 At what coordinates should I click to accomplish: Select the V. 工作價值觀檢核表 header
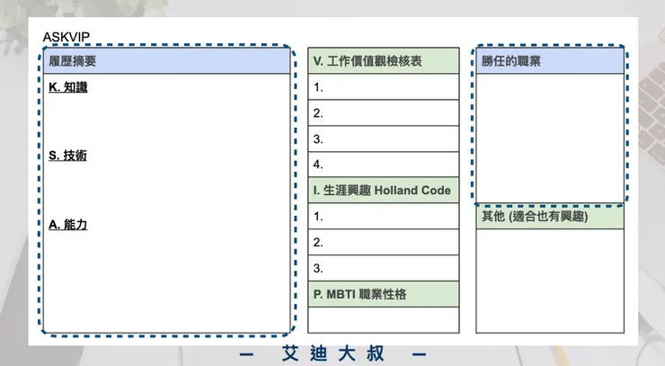coord(384,61)
